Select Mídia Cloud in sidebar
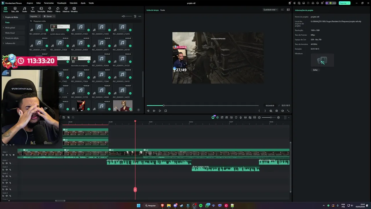The width and height of the screenshot is (371, 209). point(10,33)
